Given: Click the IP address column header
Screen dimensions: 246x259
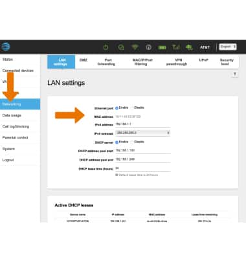Looking at the screenshot, I should coord(118,214).
